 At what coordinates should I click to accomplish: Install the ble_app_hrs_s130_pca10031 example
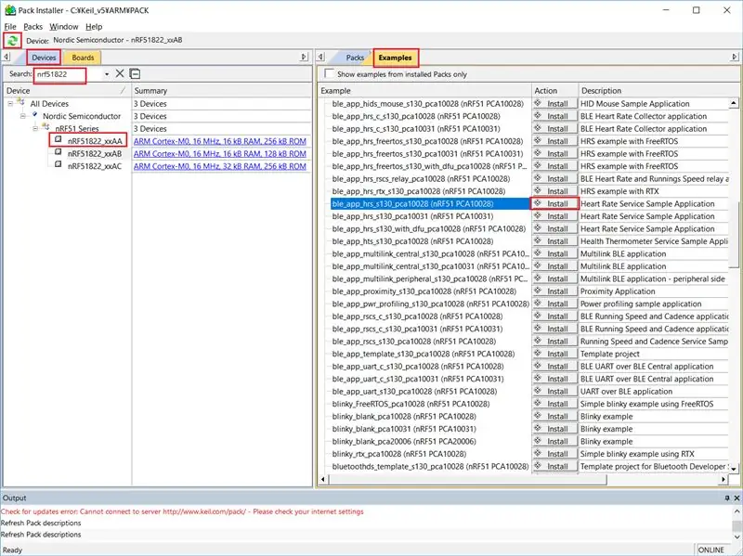(x=554, y=216)
